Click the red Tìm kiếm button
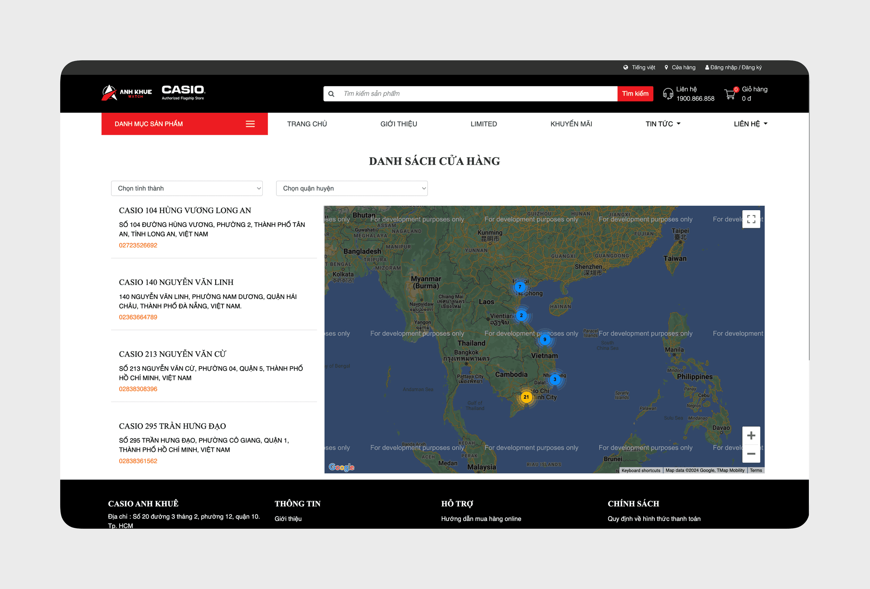This screenshot has height=589, width=870. (x=635, y=94)
